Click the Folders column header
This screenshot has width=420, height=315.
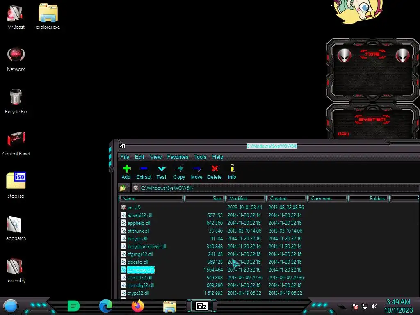(369, 199)
